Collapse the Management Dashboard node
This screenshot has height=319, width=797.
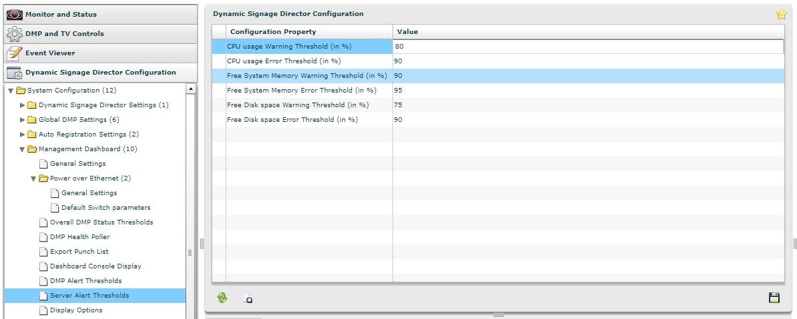click(23, 150)
